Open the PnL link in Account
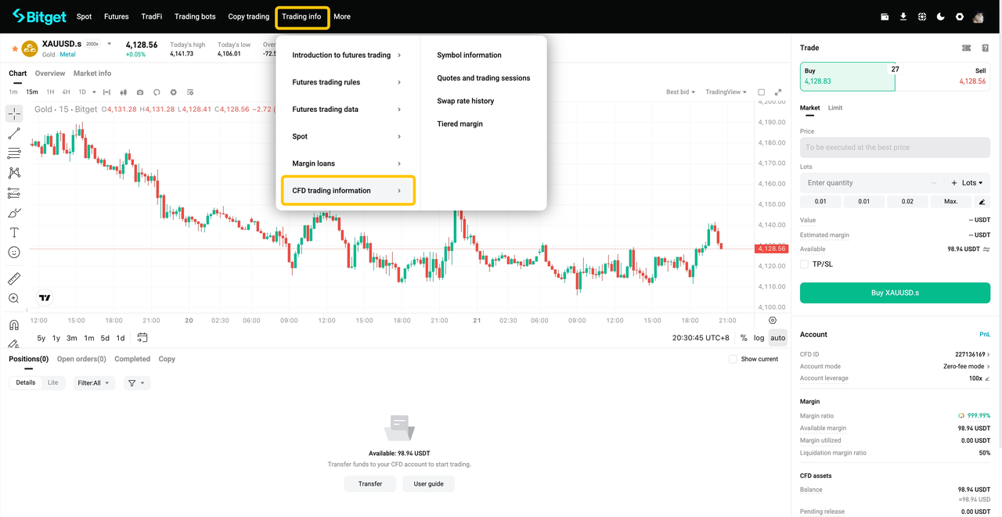The height and width of the screenshot is (517, 1002). tap(985, 335)
